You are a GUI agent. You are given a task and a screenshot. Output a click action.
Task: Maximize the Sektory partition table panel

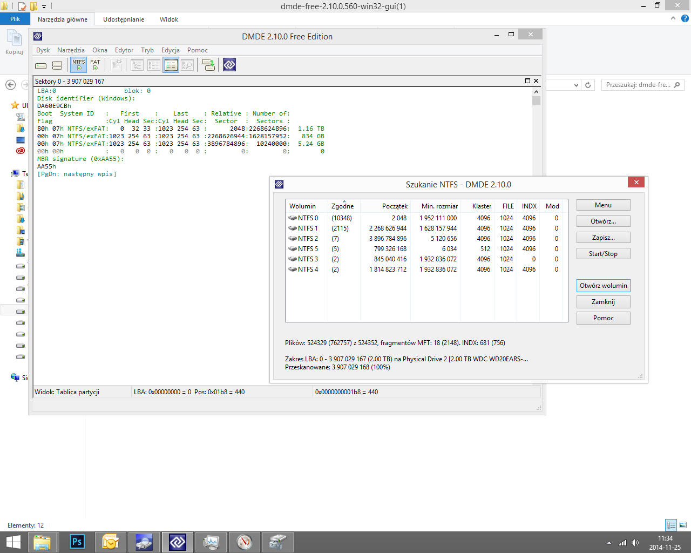pos(527,80)
